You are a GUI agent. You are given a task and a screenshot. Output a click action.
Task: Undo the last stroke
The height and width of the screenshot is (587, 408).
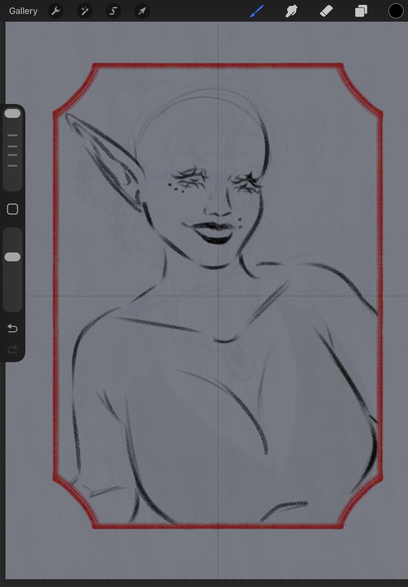[x=13, y=328]
